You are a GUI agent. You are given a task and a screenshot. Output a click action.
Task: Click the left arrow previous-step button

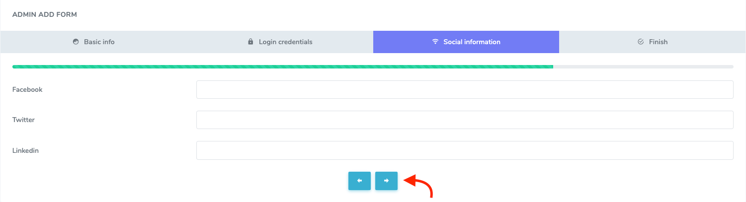coord(359,181)
